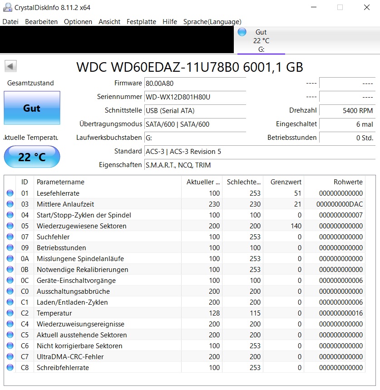380x390 pixels.
Task: Click the Schnittstelle field USB (Serial ATA)
Action: 195,110
